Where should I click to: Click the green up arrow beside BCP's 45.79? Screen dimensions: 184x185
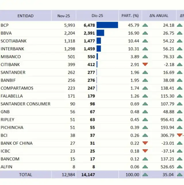click(x=145, y=25)
